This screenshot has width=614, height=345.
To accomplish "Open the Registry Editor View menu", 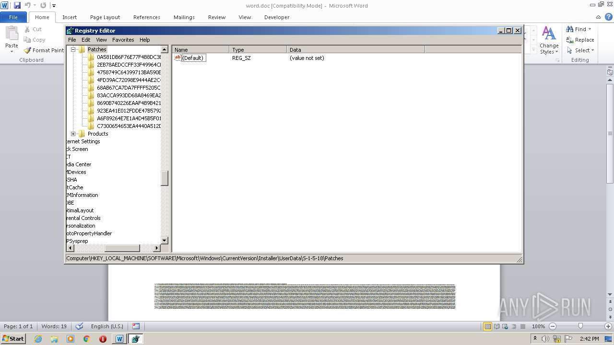I will [101, 40].
